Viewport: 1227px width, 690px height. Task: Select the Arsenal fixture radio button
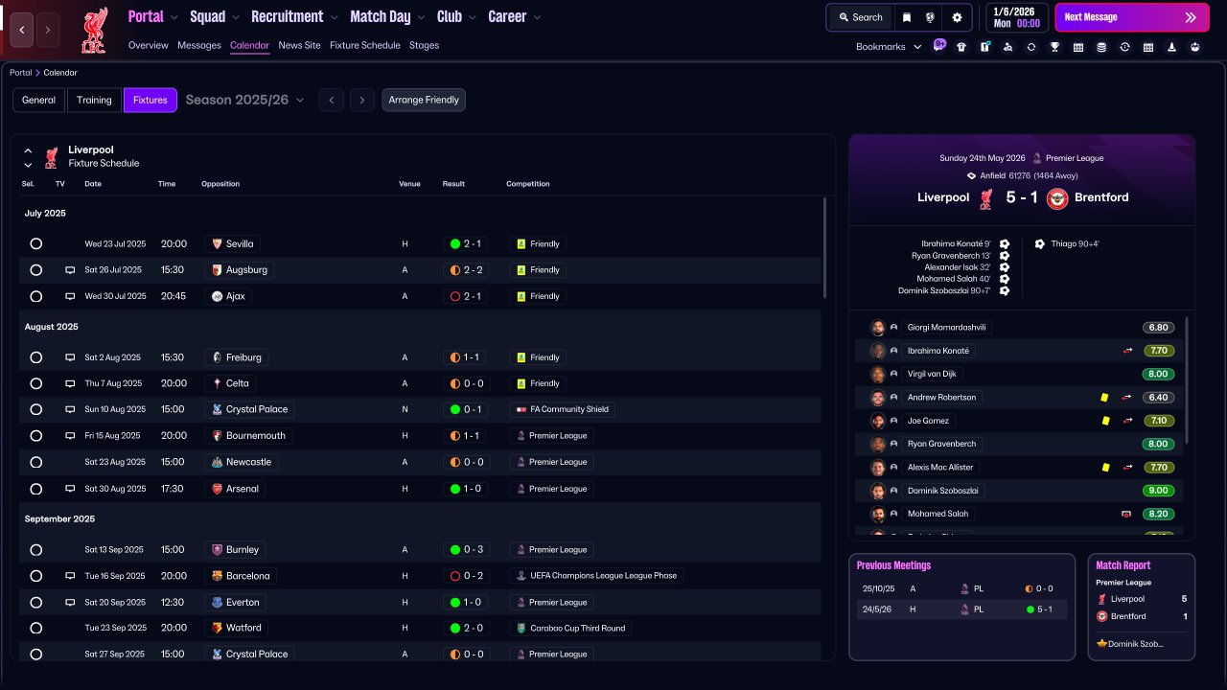36,489
